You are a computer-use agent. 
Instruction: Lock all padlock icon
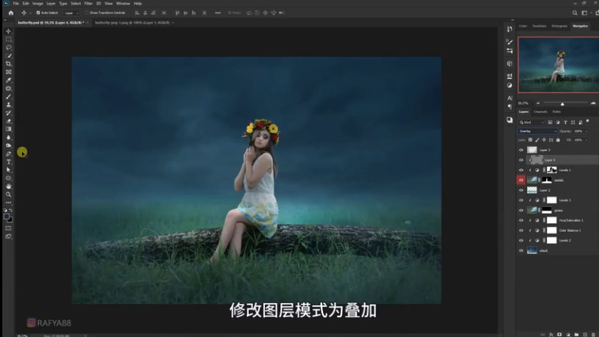[x=558, y=139]
